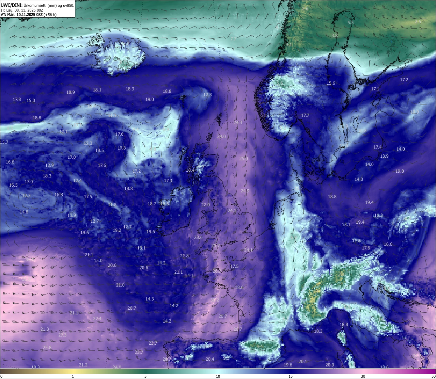
Task: Click the 19.8 value label
Action: click(400, 171)
